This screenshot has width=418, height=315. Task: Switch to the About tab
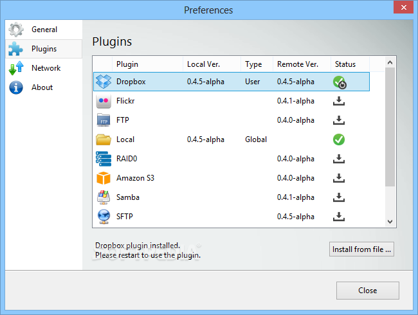(44, 87)
